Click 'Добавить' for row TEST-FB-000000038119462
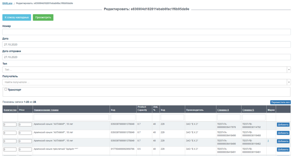 [283, 141]
